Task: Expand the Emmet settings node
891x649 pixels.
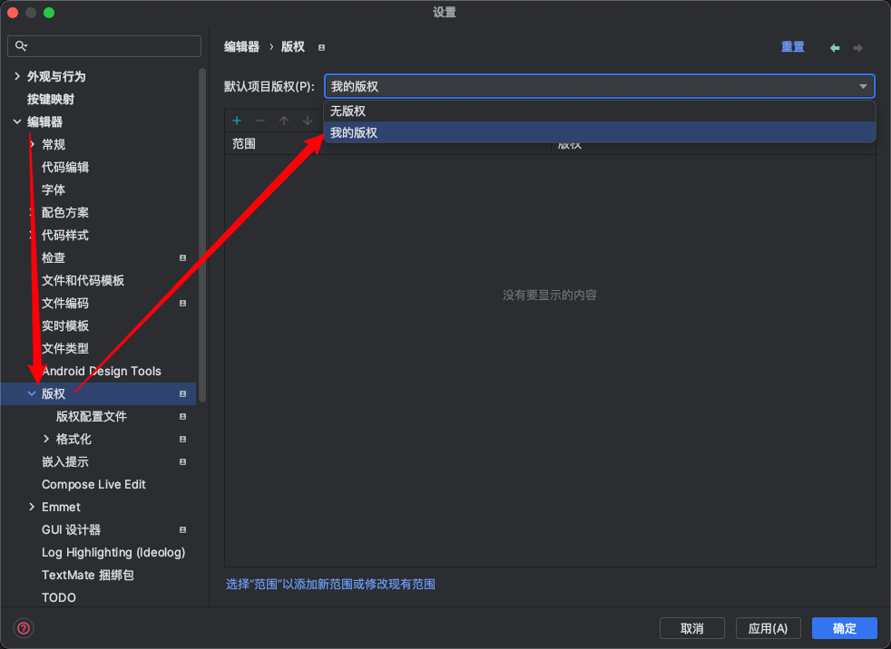Action: [x=32, y=508]
